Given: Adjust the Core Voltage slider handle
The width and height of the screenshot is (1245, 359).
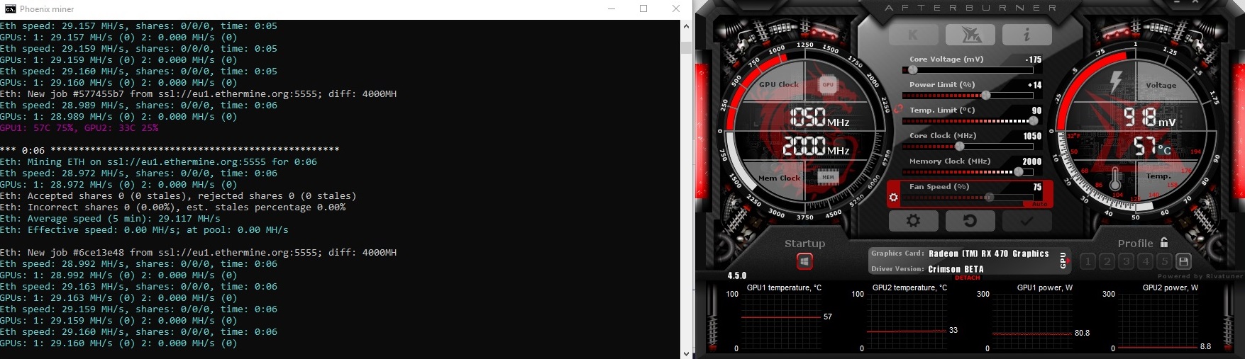Looking at the screenshot, I should point(912,70).
